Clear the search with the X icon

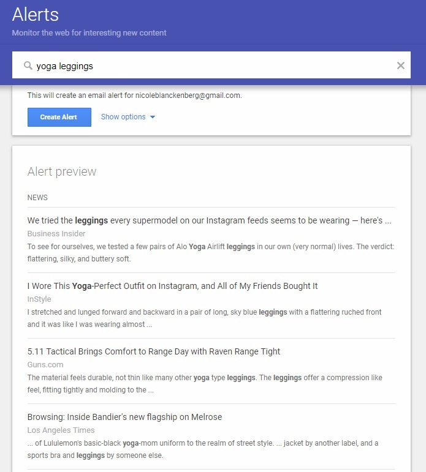[x=401, y=66]
